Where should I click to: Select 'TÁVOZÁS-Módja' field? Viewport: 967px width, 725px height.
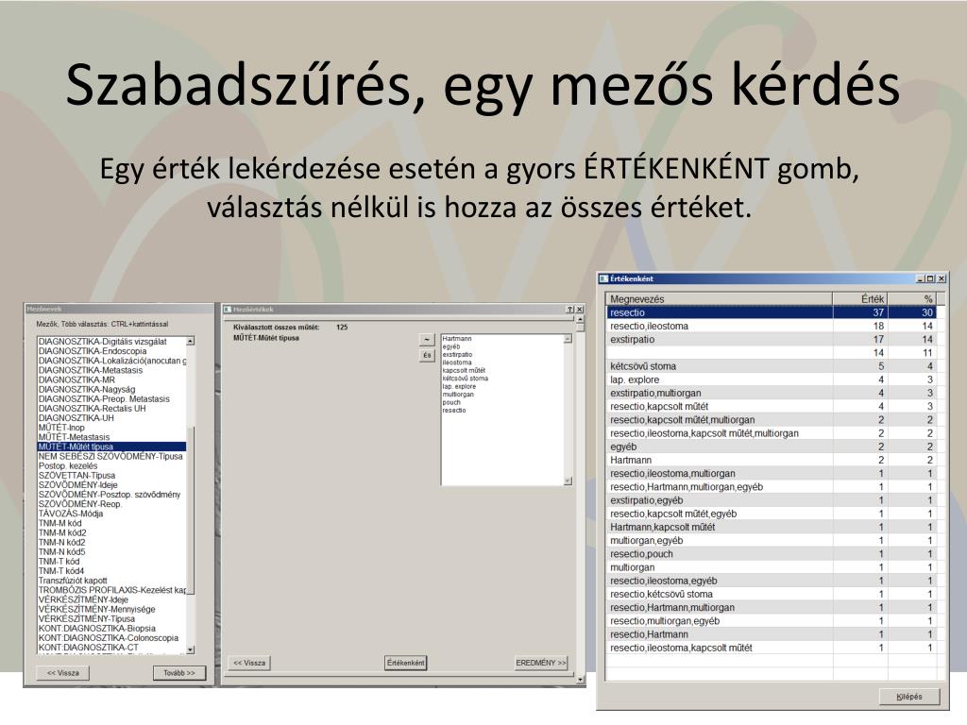pos(111,514)
